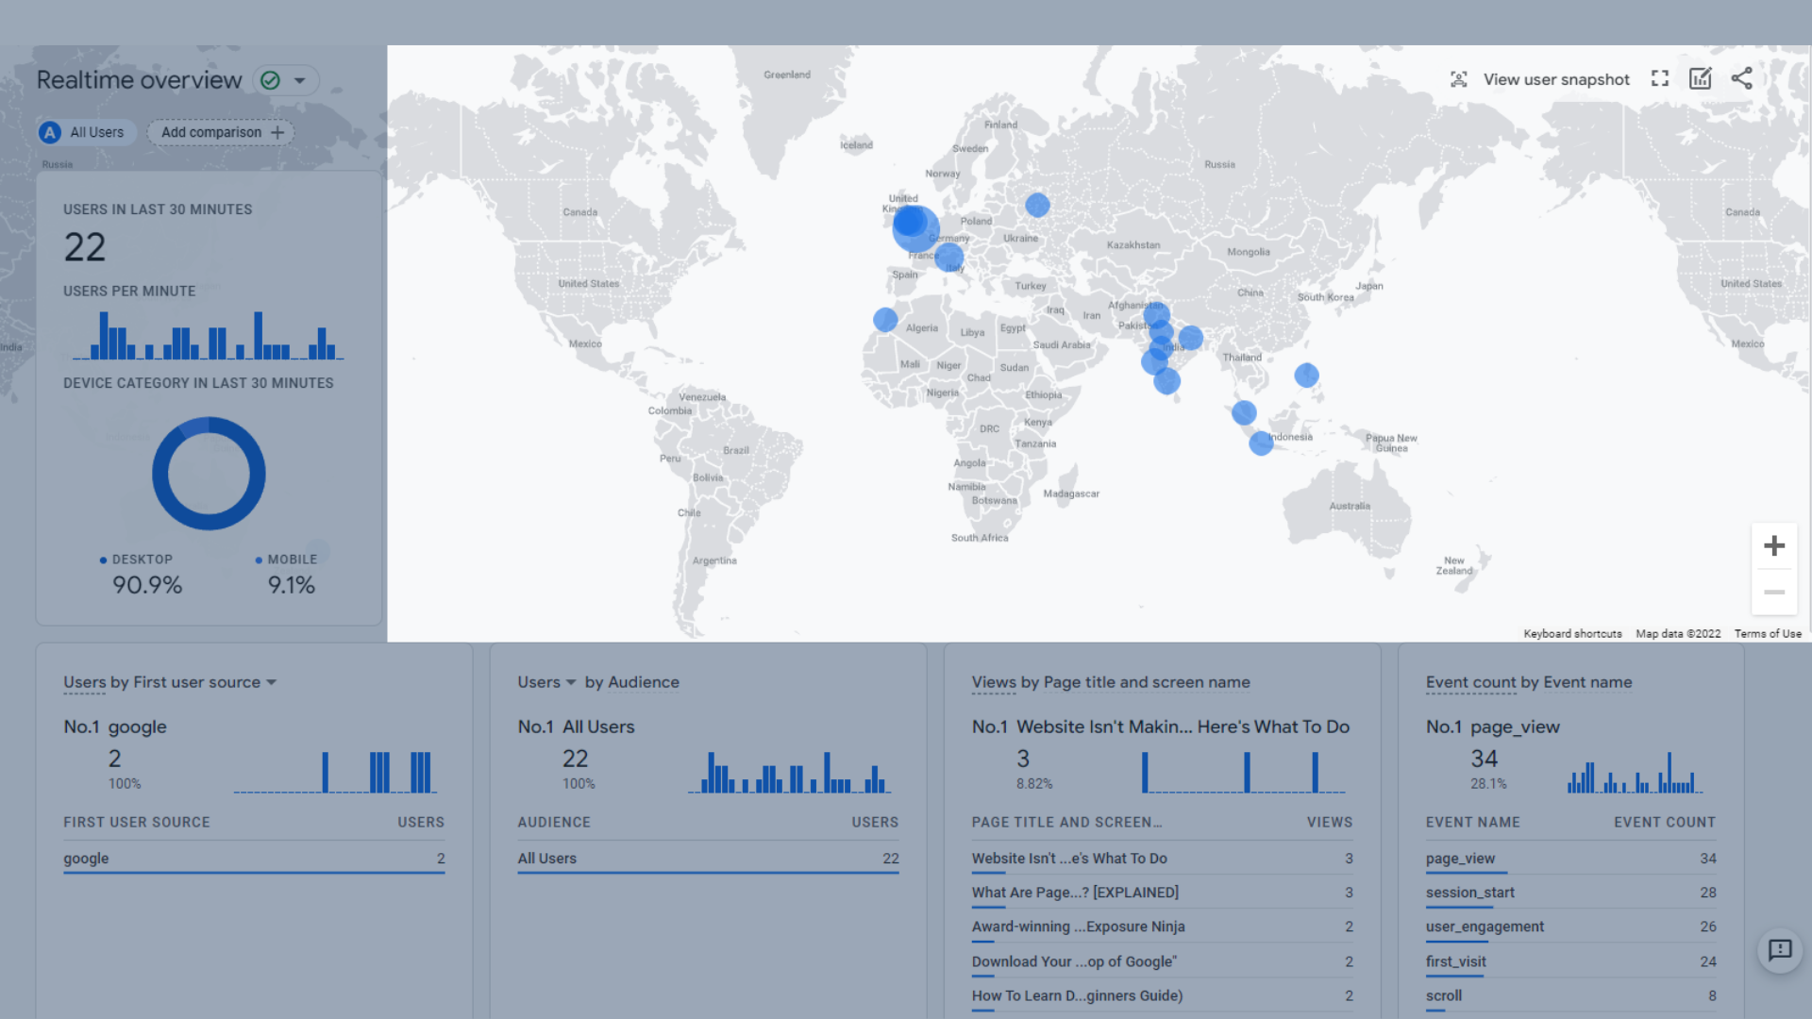This screenshot has width=1812, height=1019.
Task: Open First user source dimension dropdown
Action: point(272,682)
